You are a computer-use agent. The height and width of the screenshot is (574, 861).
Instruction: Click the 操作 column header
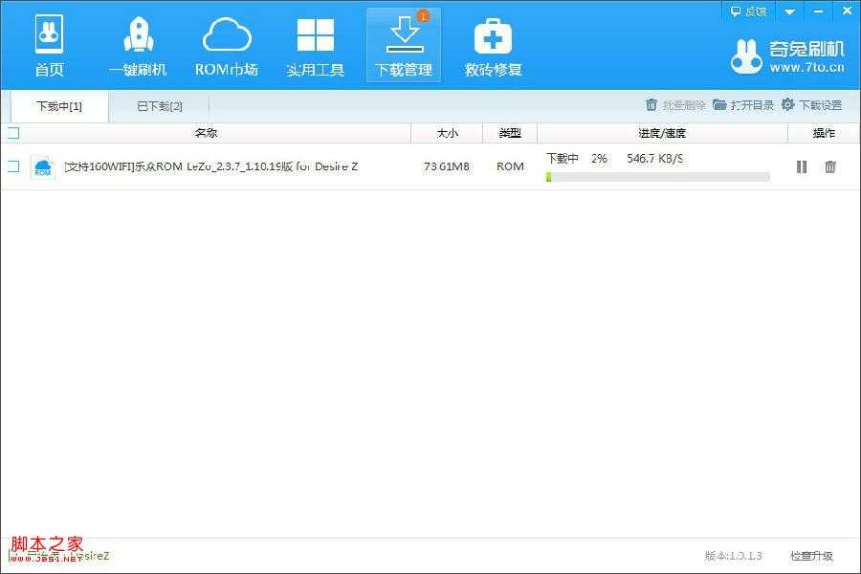(x=824, y=133)
